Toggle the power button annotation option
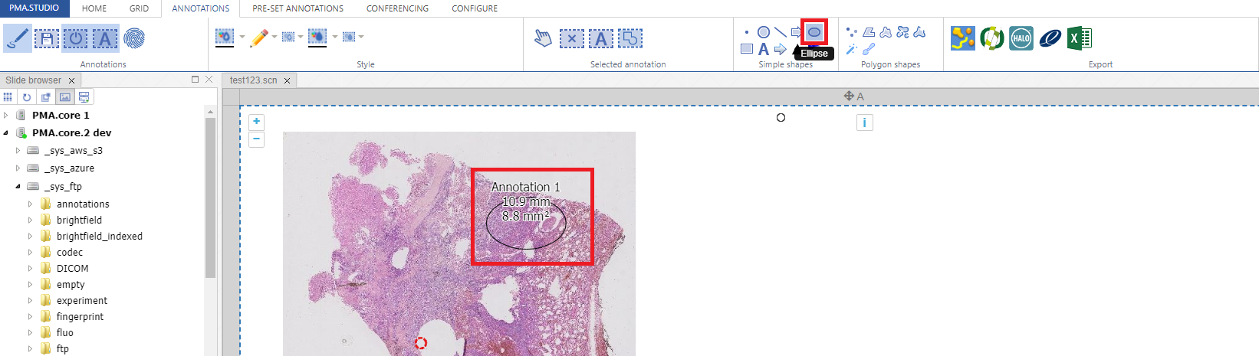This screenshot has width=1259, height=356. point(75,38)
